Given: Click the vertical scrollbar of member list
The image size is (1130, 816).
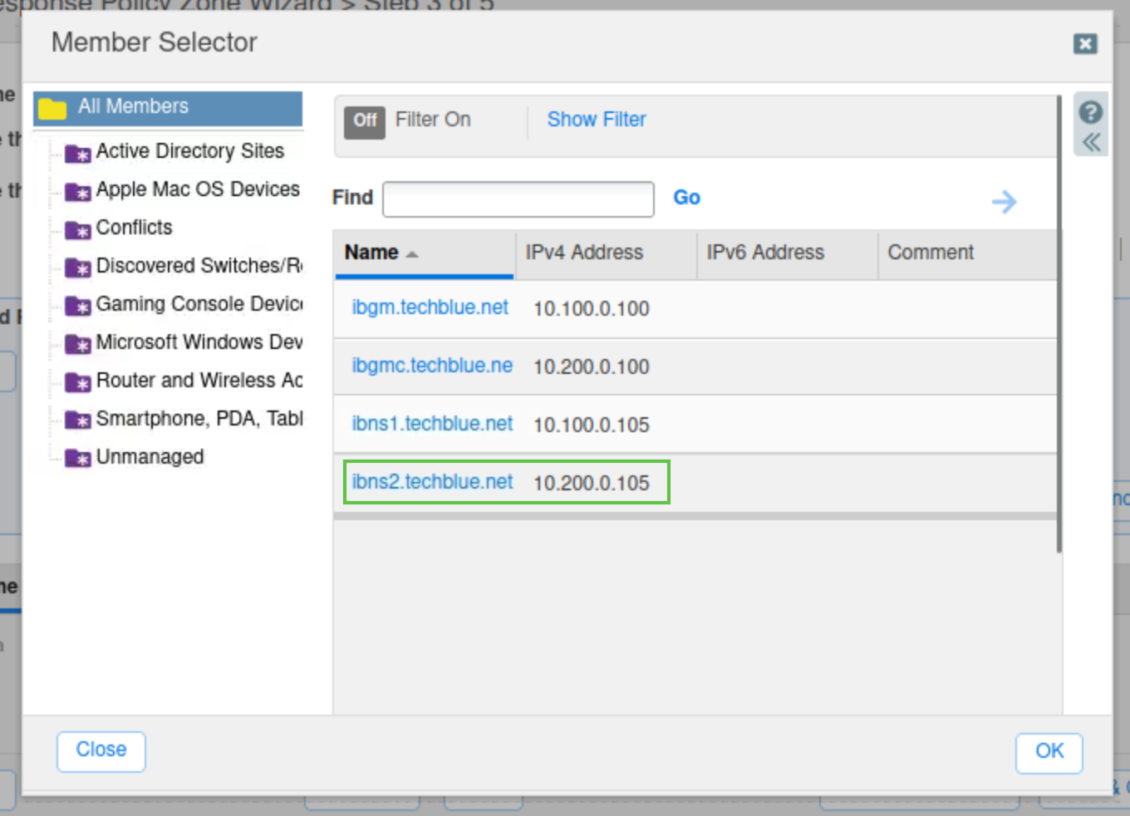Looking at the screenshot, I should [1059, 332].
